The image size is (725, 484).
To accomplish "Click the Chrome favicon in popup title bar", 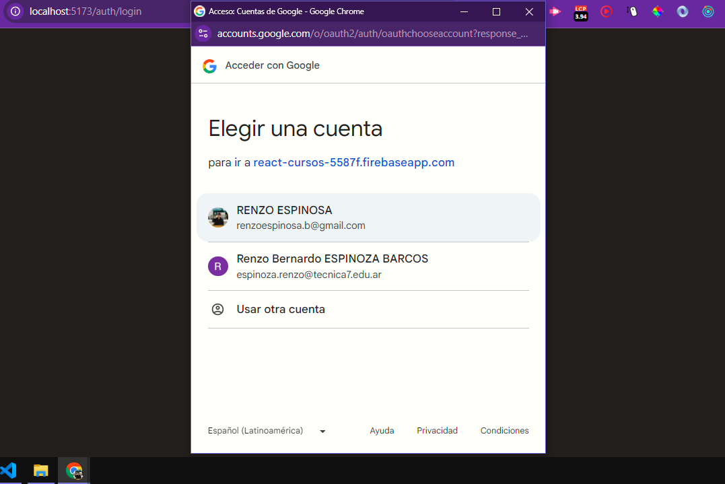I will pos(199,11).
